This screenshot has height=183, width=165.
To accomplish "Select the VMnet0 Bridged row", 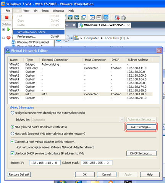I will pos(80,64).
